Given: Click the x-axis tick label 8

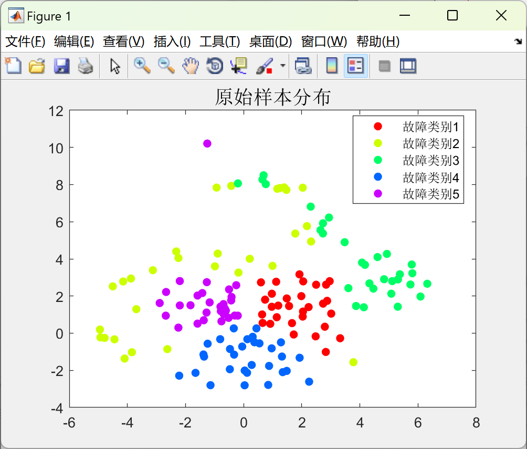Looking at the screenshot, I should 476,423.
